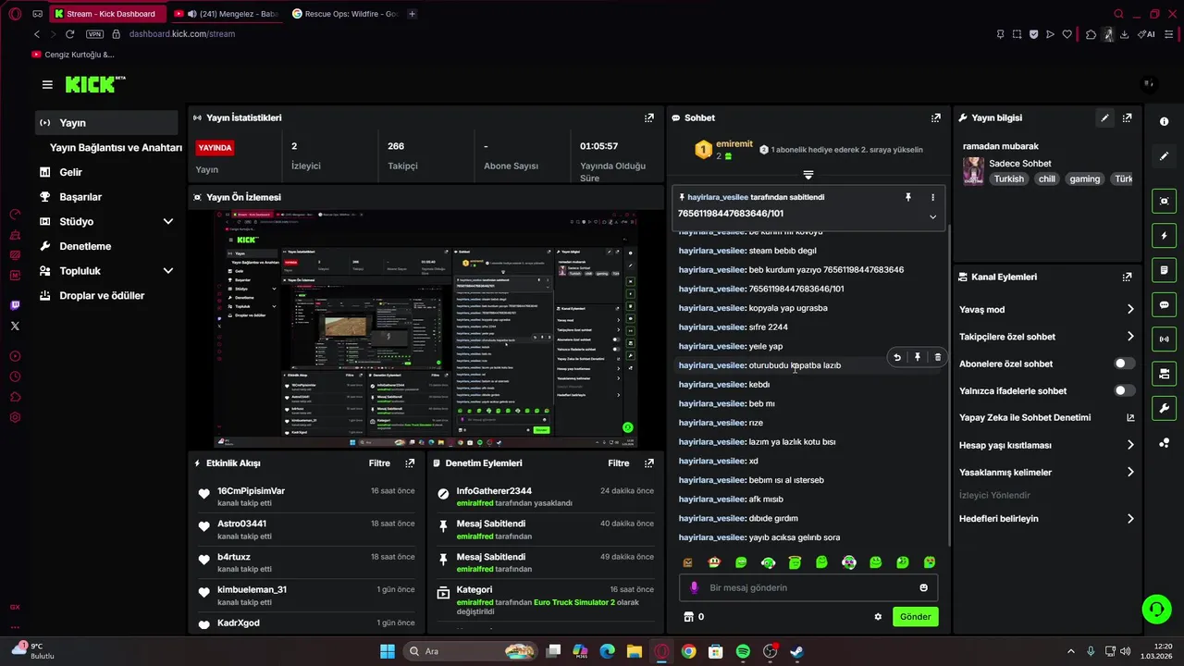Open Spotify from the taskbar
This screenshot has width=1184, height=666.
743,651
